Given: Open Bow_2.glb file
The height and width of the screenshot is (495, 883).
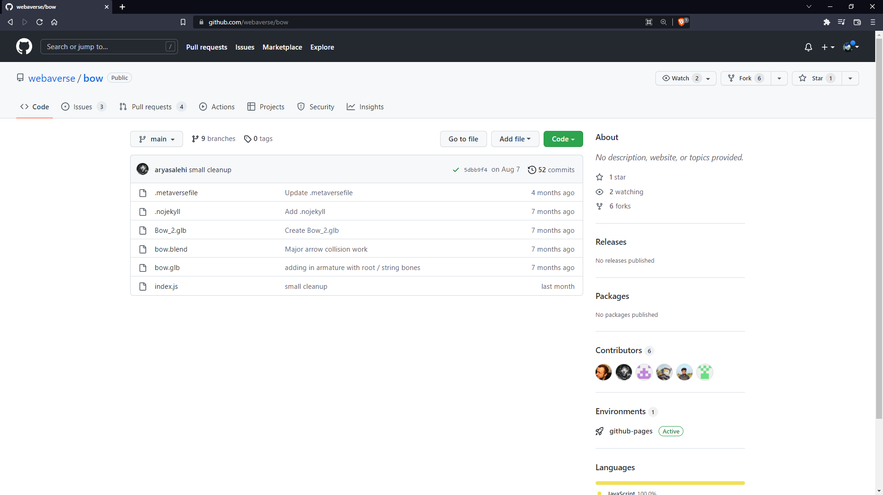Looking at the screenshot, I should point(170,231).
